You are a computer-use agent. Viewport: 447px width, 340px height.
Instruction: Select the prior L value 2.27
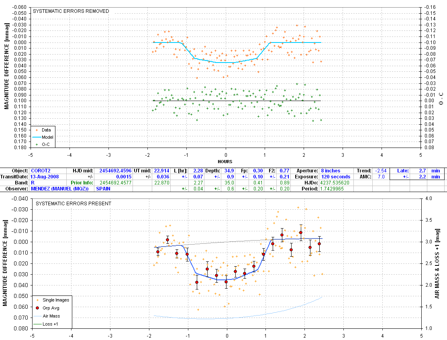198,183
